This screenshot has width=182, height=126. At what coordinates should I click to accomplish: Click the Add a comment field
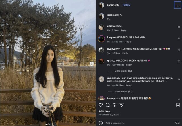[x=138, y=123]
